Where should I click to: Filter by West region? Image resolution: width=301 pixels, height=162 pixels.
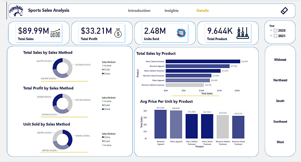280,142
